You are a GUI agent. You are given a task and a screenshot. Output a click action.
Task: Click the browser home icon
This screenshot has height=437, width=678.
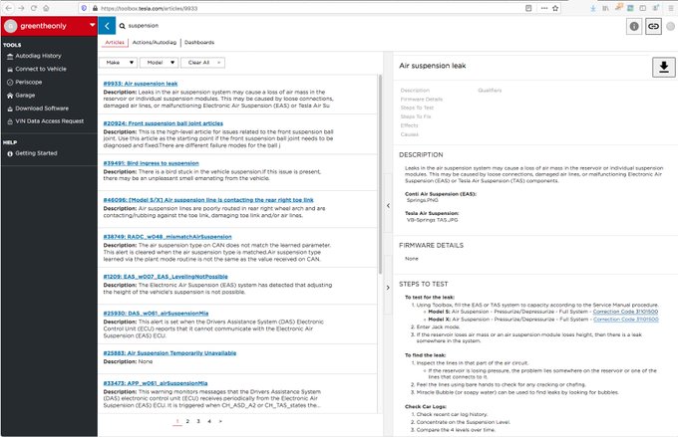coord(46,8)
